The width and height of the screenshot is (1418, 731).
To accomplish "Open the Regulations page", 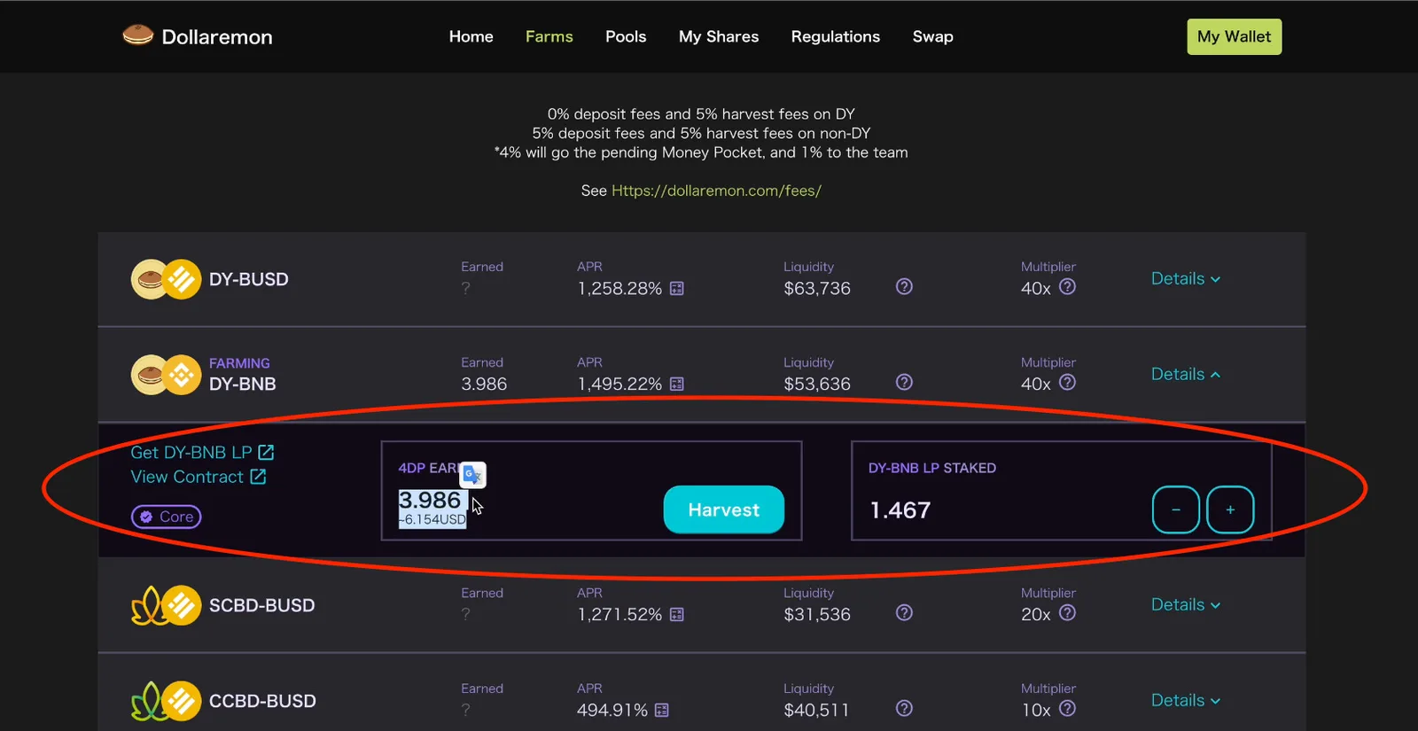I will [x=836, y=36].
